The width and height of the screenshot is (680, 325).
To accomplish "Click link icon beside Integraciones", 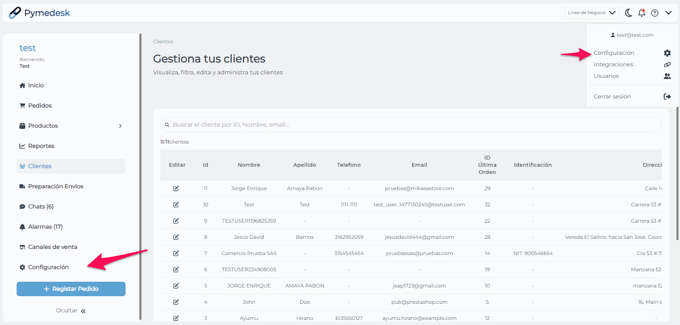I will click(667, 65).
